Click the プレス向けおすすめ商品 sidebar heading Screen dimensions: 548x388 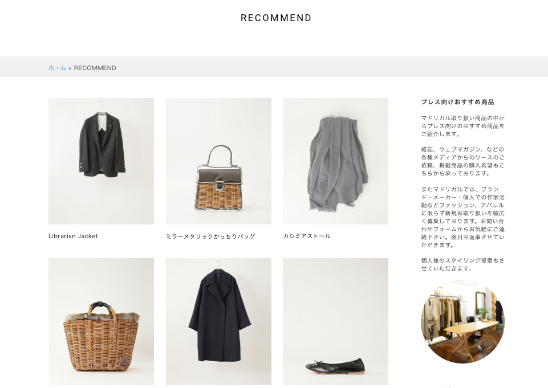pyautogui.click(x=457, y=102)
